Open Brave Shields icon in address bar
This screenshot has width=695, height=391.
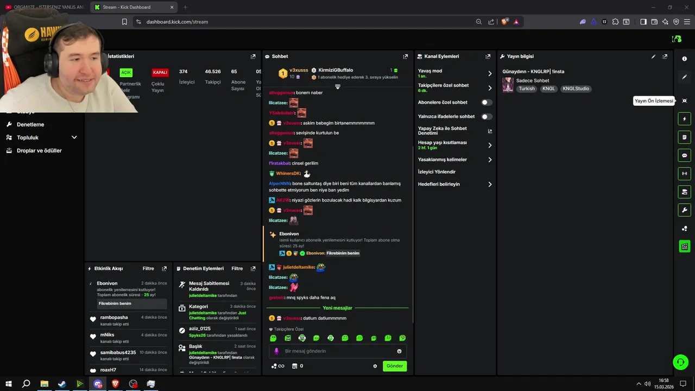click(504, 22)
